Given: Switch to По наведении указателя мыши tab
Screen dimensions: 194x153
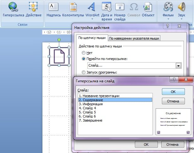Looking at the screenshot, I should click(x=134, y=38).
